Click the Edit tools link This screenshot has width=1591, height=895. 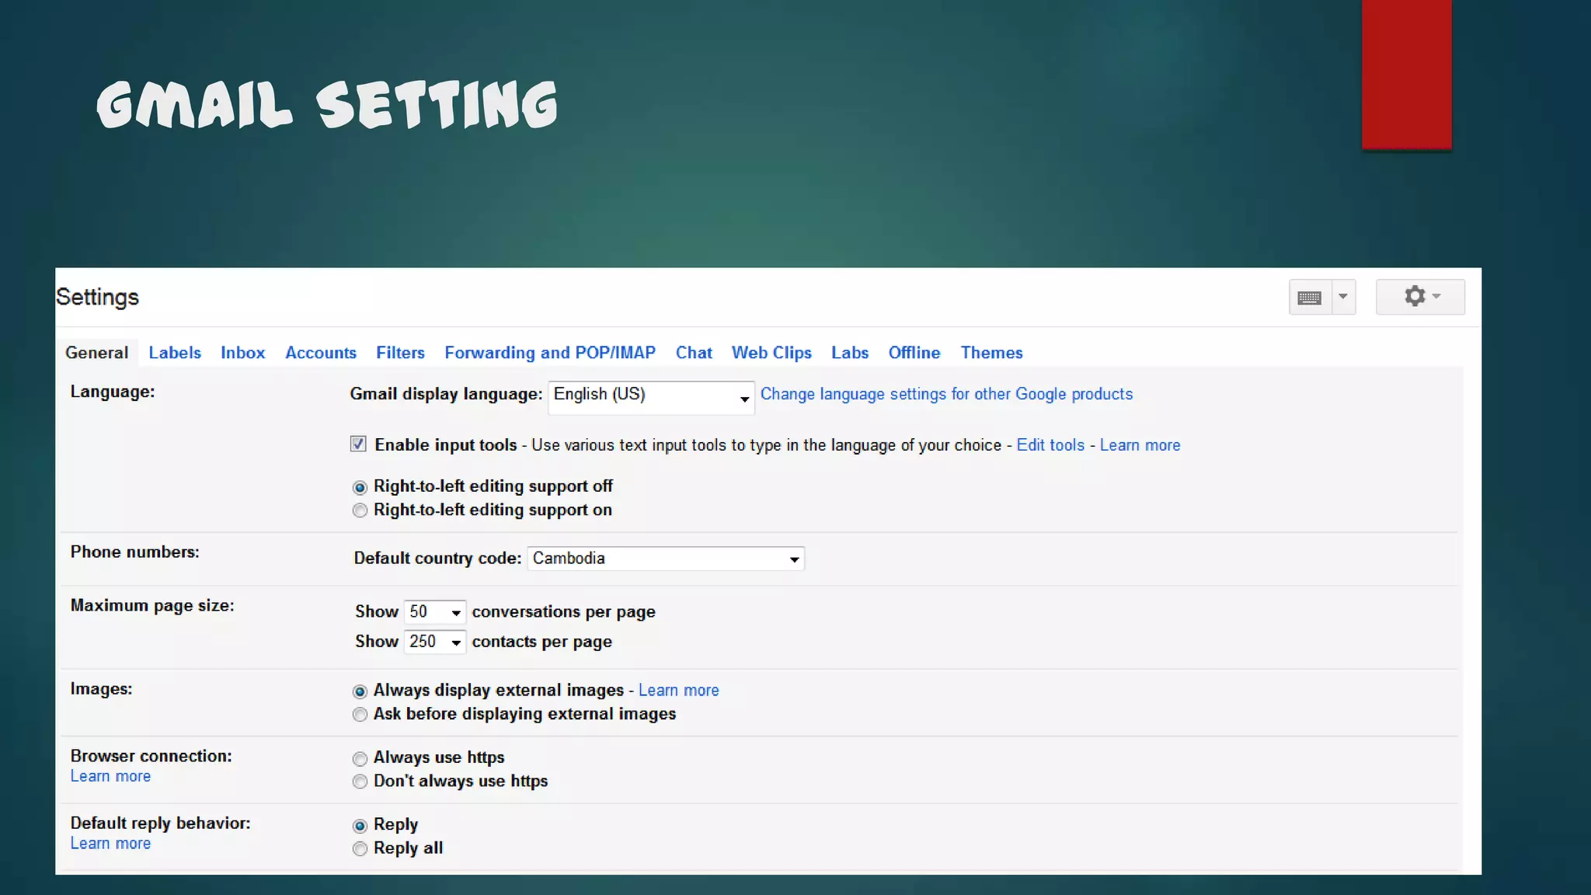point(1050,445)
